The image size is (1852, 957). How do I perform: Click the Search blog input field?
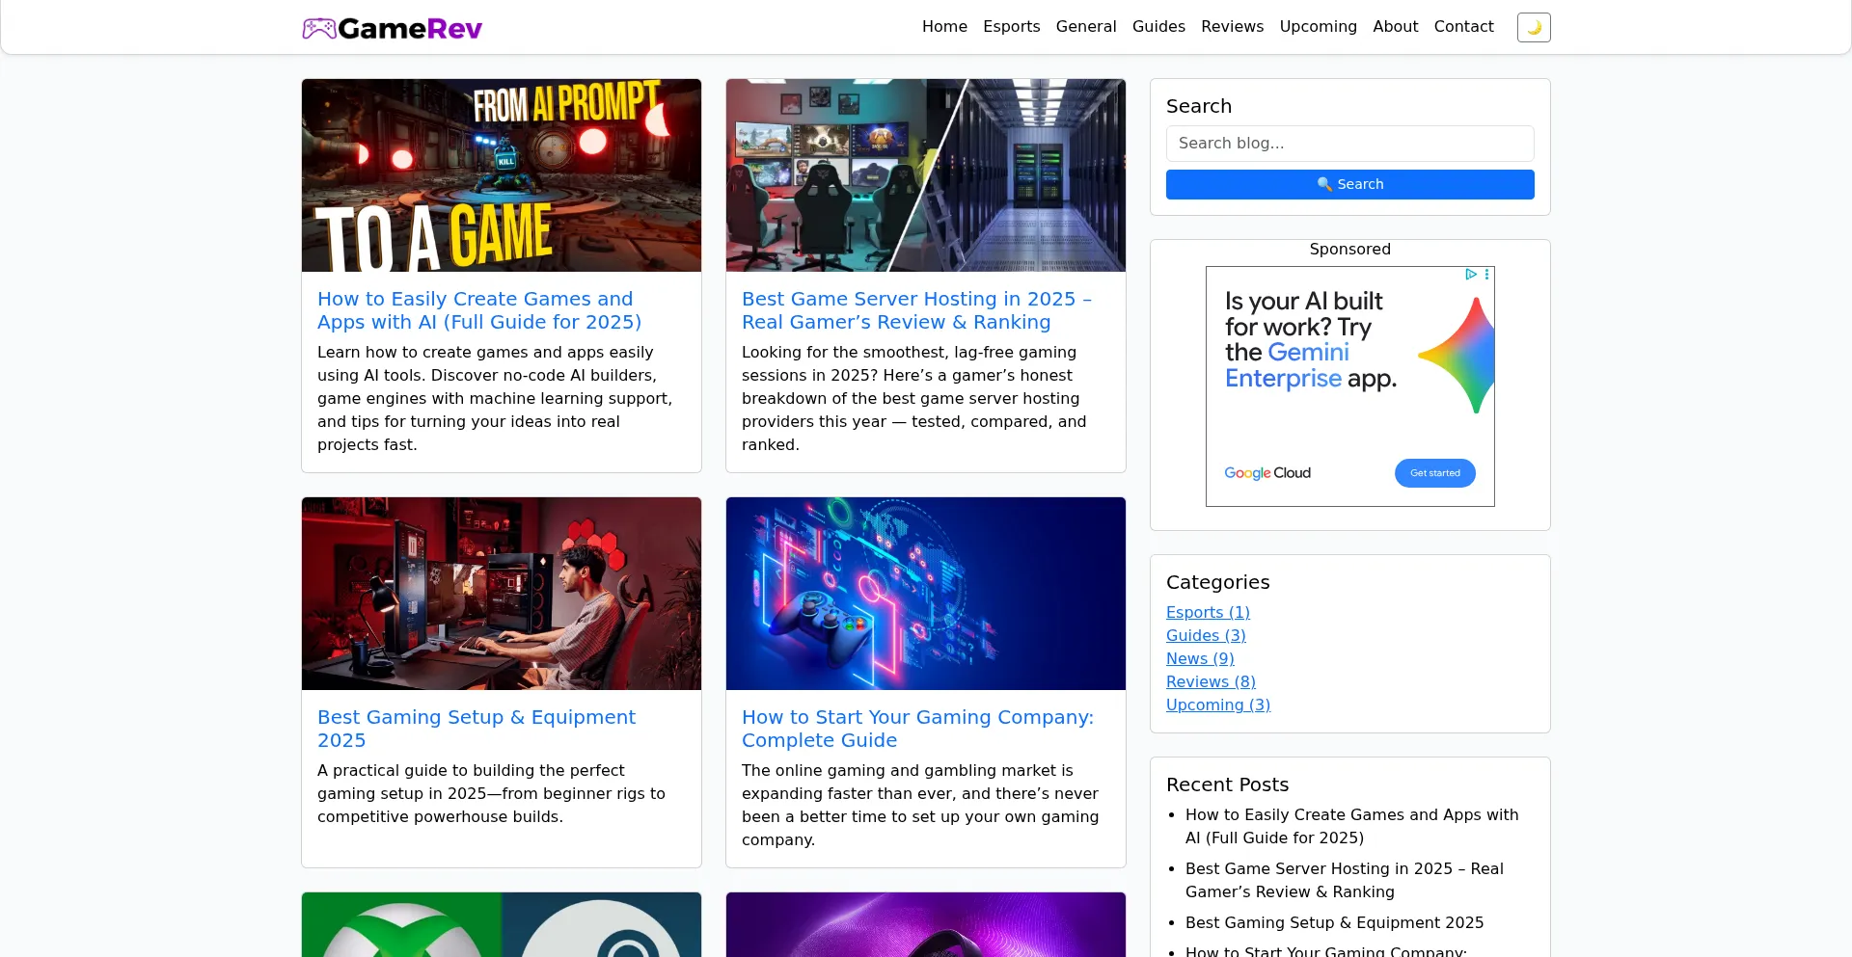click(x=1349, y=144)
